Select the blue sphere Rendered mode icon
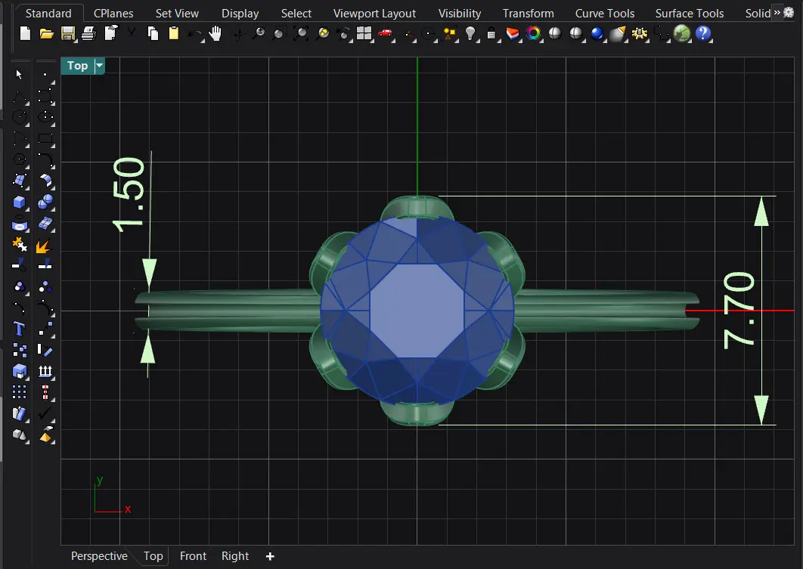This screenshot has width=803, height=569. (597, 34)
